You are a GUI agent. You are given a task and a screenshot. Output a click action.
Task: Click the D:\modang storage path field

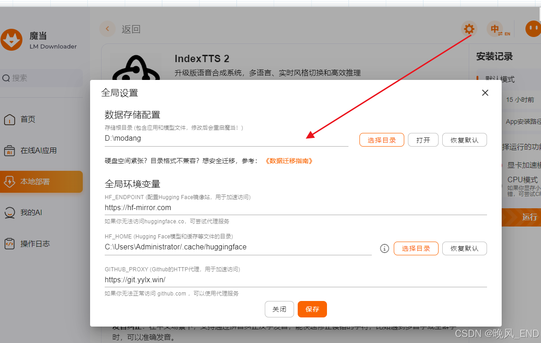(x=226, y=138)
